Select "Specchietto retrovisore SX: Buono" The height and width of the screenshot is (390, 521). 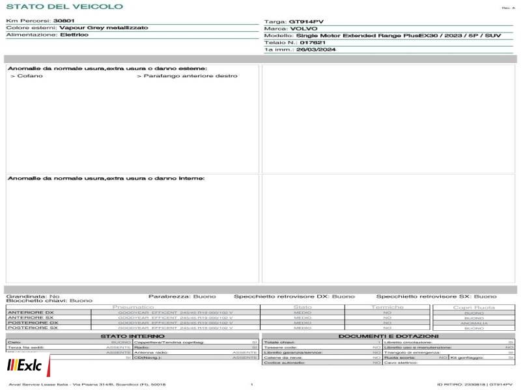436,296
